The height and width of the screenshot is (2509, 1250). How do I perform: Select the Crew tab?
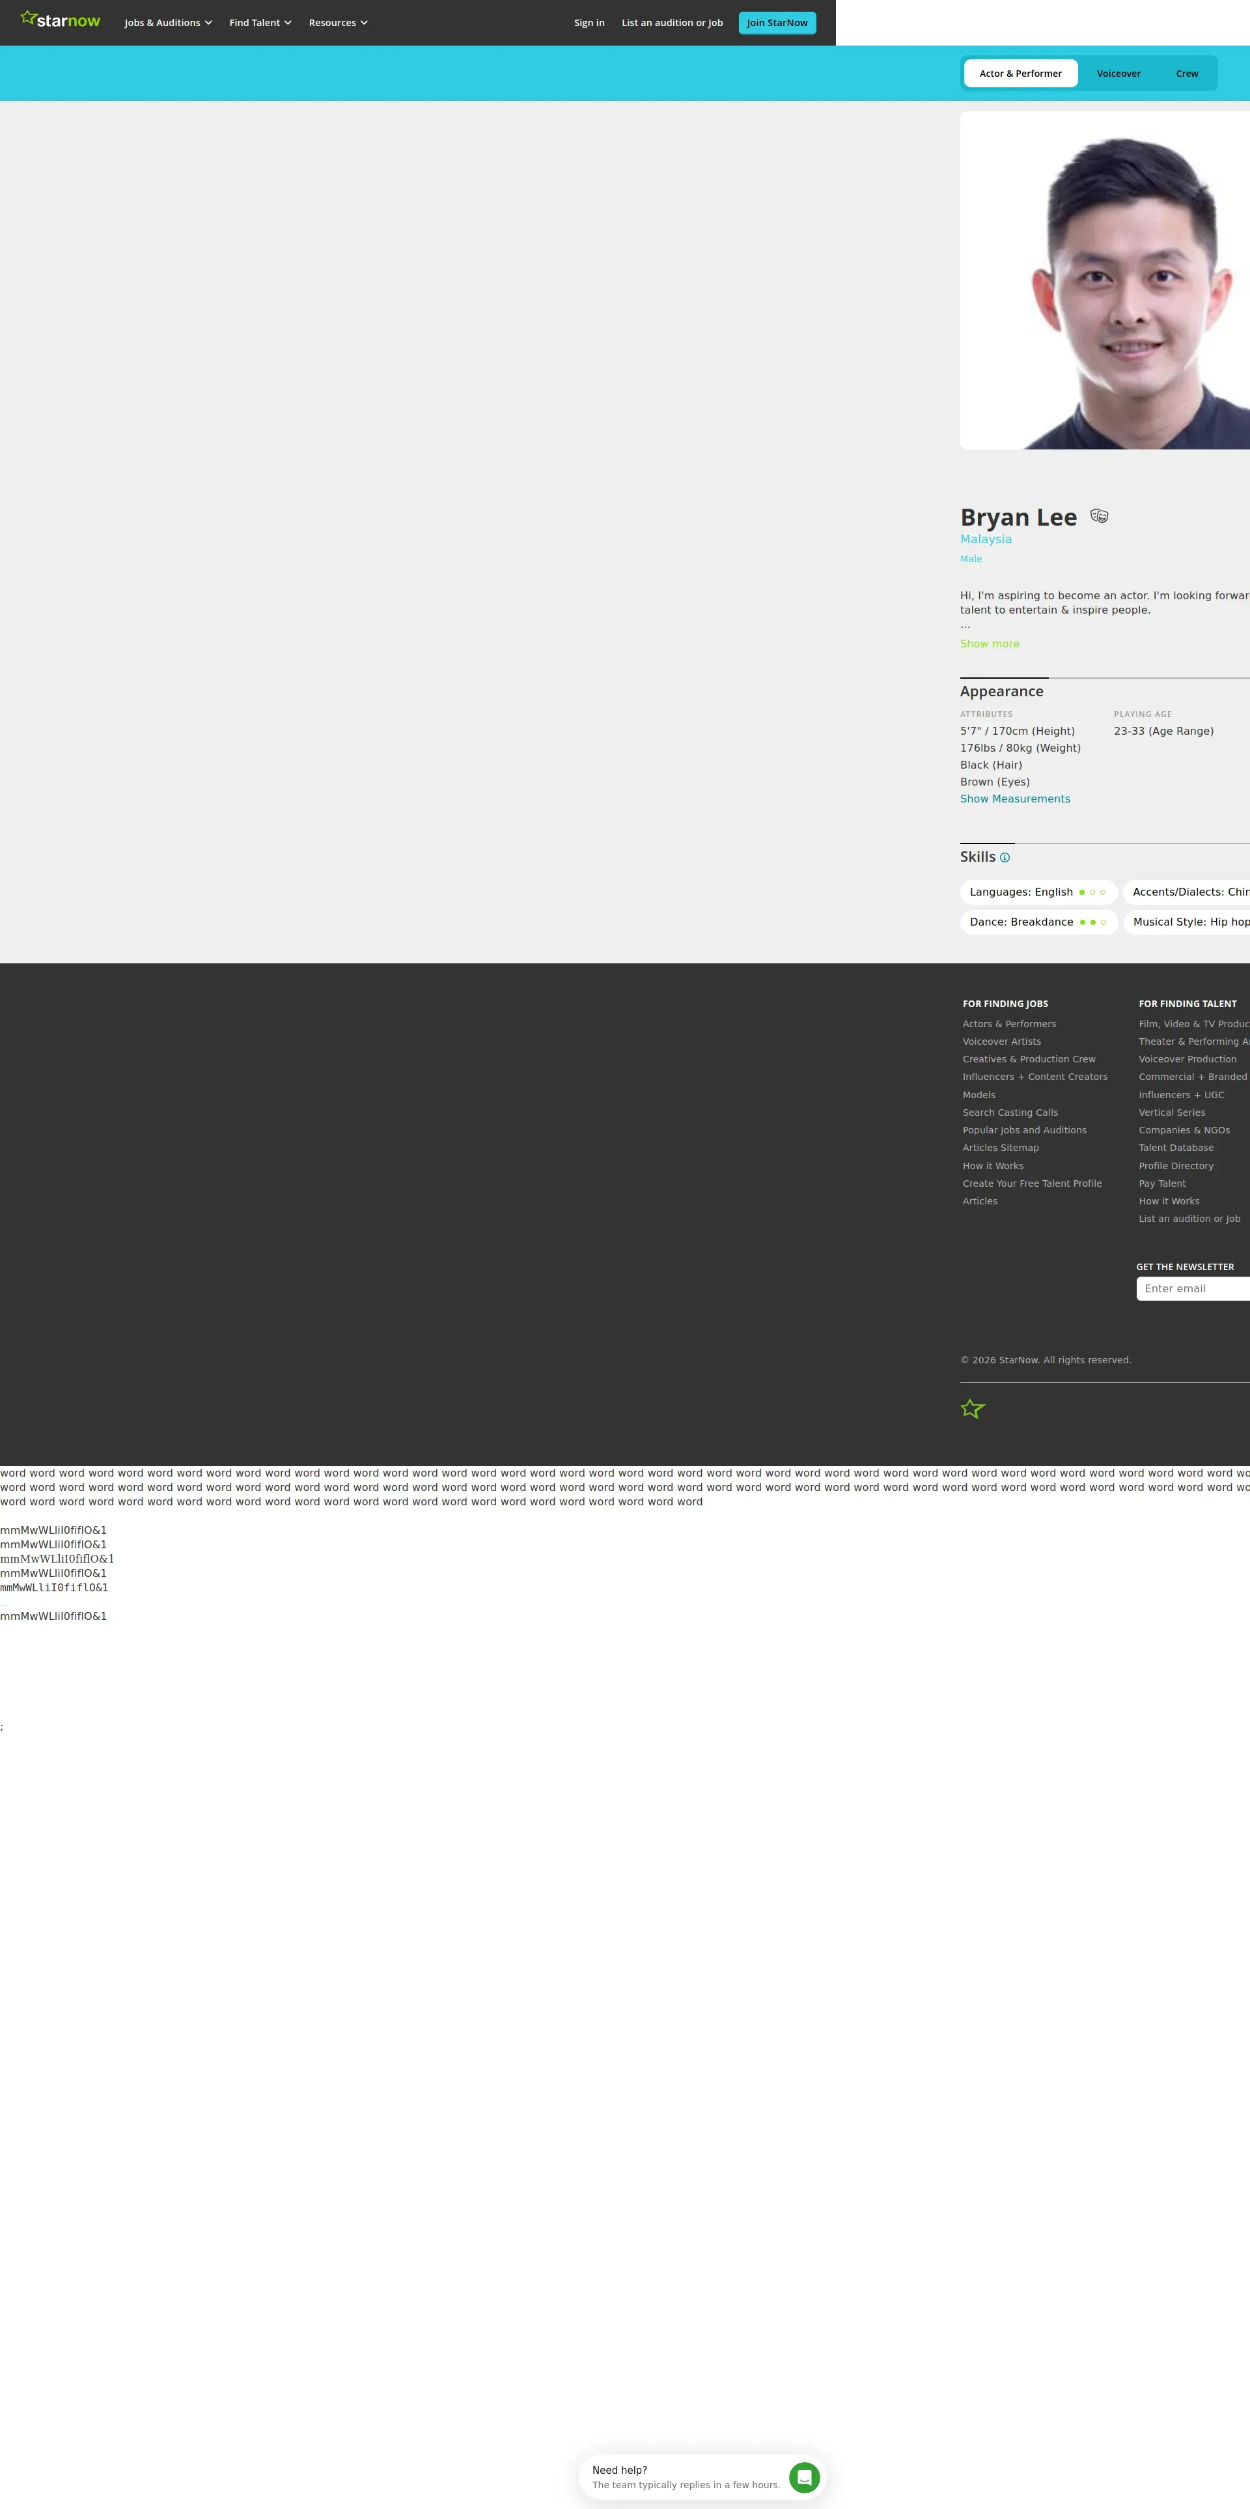(x=1187, y=74)
